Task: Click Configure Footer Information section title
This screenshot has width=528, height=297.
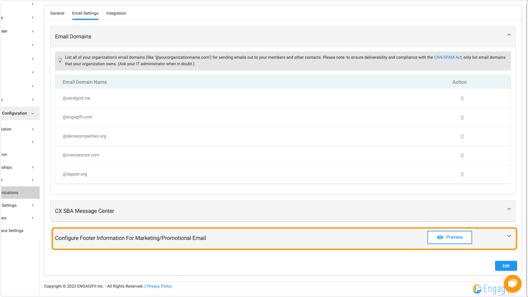Action: tap(130, 238)
